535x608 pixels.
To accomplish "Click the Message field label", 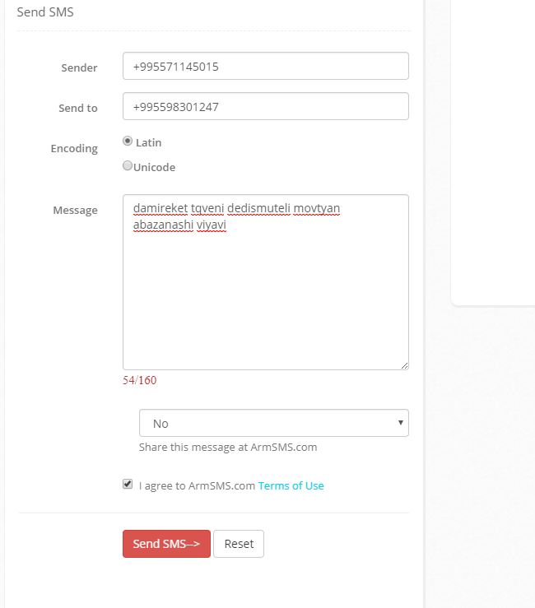I will tap(75, 210).
